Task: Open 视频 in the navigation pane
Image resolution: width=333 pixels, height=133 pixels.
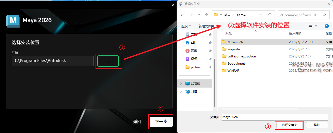Action: point(194,59)
